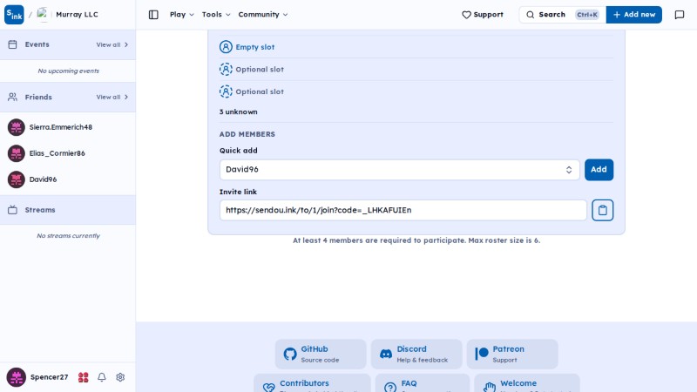Click the Ctrl+K shortcut badge
Screen dimensions: 697x392
point(587,15)
